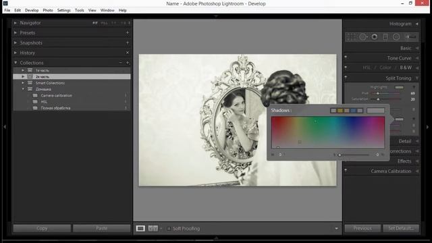Image resolution: width=432 pixels, height=243 pixels.
Task: Toggle the Tone Curve panel switch
Action: point(346,57)
